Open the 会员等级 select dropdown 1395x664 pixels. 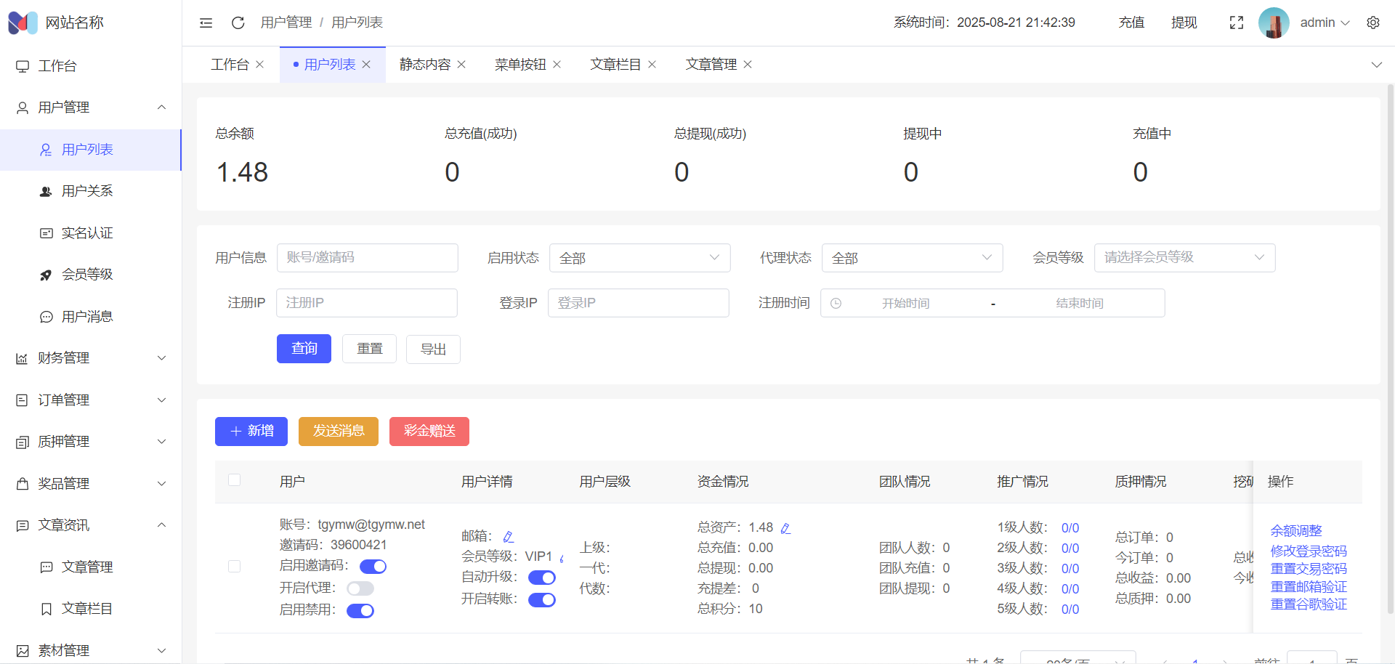point(1184,258)
